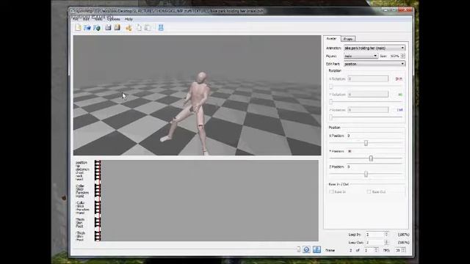470x264 pixels.
Task: Click the Paste toolbar icon
Action: (148, 28)
